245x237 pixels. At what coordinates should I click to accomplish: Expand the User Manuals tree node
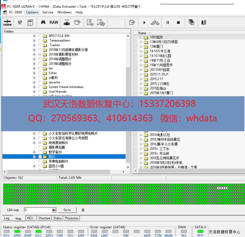pos(35,91)
